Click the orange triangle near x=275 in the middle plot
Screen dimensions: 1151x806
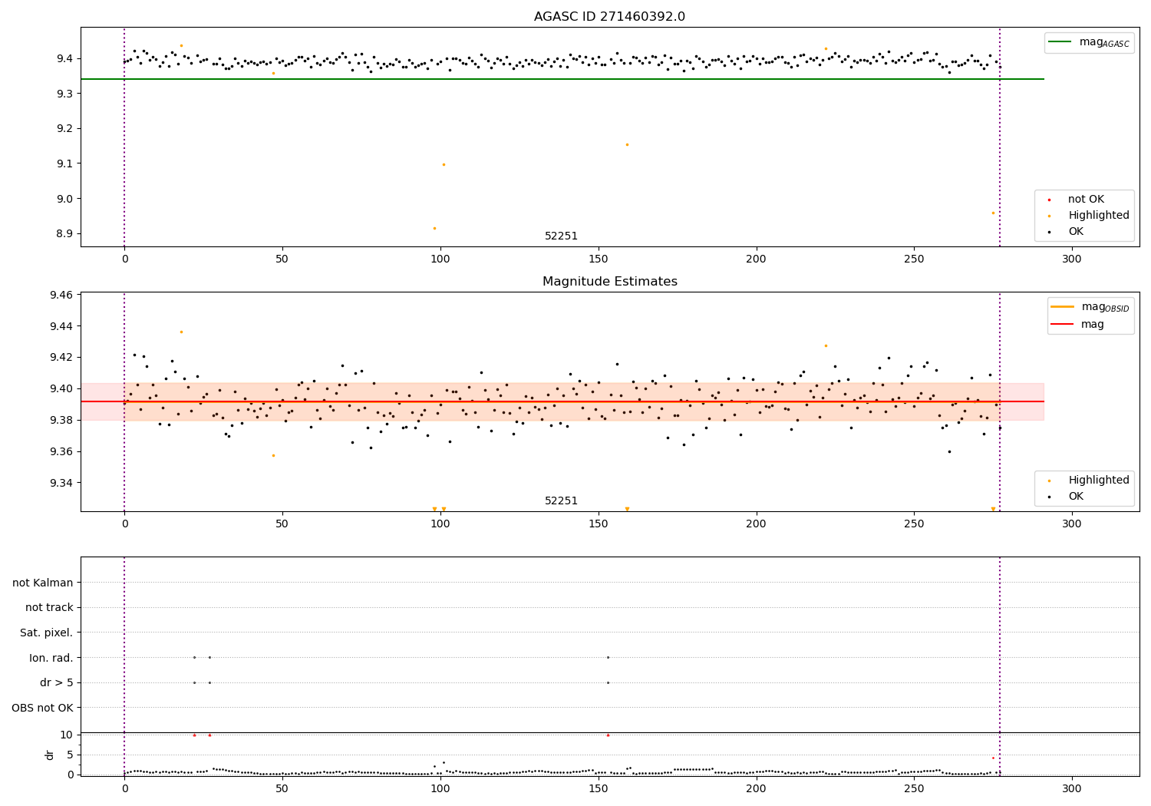coord(993,509)
